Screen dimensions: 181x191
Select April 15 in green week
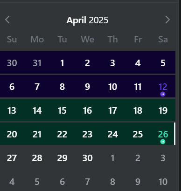point(62,110)
